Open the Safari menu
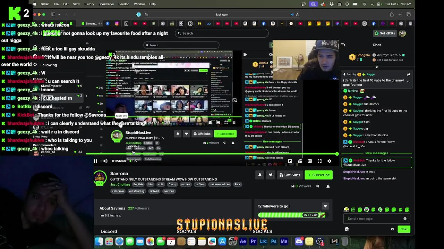The image size is (444, 249). (45, 4)
